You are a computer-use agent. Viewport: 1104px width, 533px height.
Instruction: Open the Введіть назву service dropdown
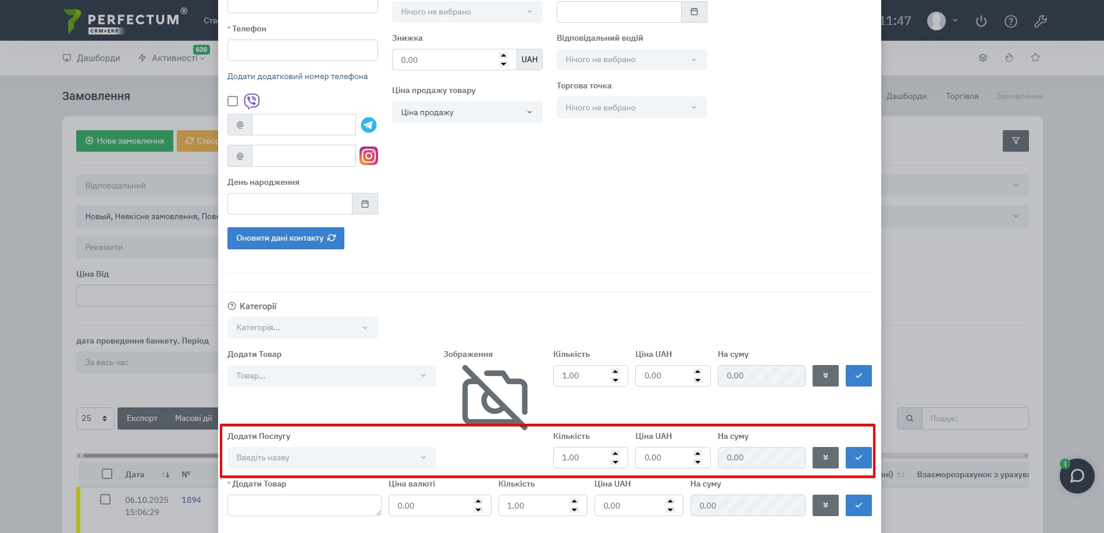pos(331,457)
